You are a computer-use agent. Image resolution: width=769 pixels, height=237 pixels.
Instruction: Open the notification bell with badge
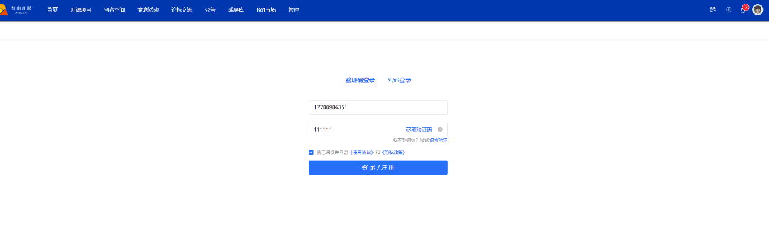744,9
